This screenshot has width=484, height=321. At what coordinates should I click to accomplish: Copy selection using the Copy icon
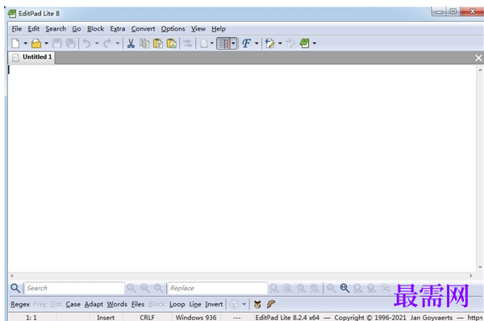(144, 44)
